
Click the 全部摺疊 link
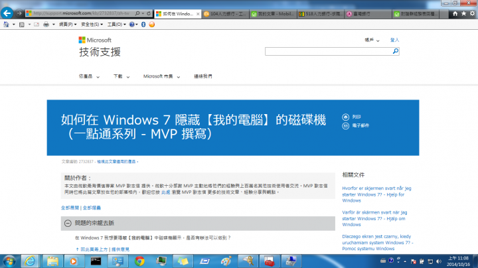pyautogui.click(x=92, y=208)
